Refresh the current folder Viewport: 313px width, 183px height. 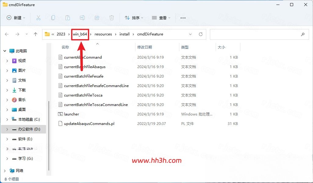point(201,34)
